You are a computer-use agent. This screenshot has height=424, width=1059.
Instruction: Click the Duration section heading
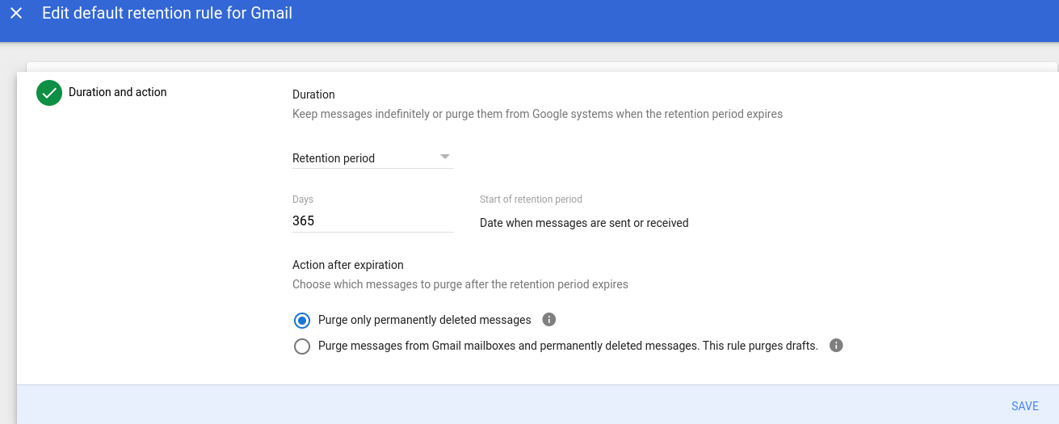click(x=313, y=94)
